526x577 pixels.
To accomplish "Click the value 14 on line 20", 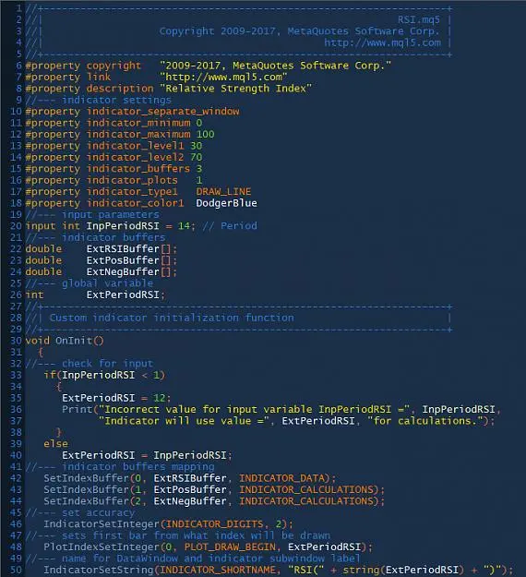I will click(184, 226).
